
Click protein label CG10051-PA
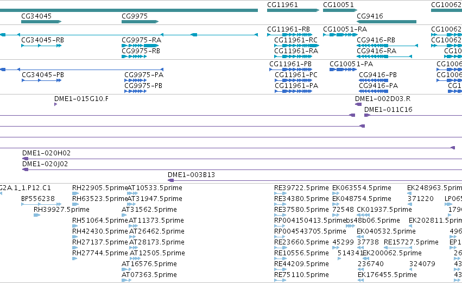pyautogui.click(x=351, y=64)
